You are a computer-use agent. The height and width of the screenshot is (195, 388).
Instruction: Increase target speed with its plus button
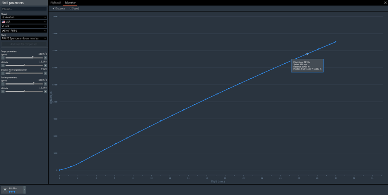45,58
